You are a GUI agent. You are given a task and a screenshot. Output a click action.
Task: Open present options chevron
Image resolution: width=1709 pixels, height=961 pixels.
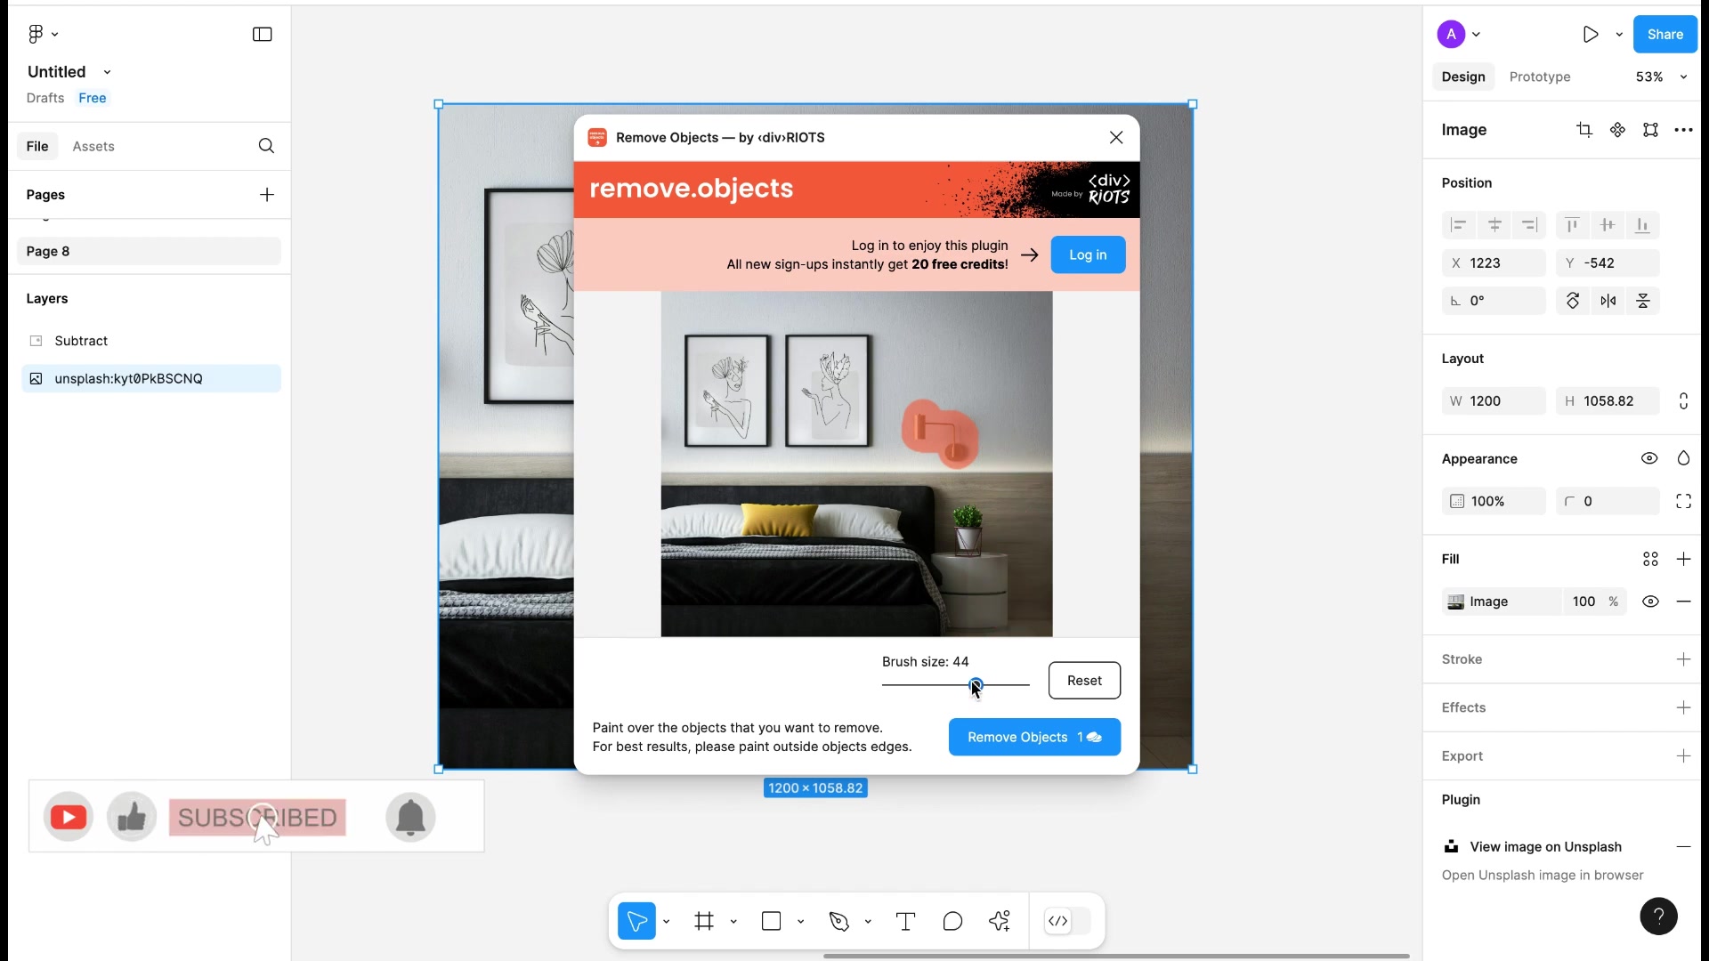tap(1619, 34)
